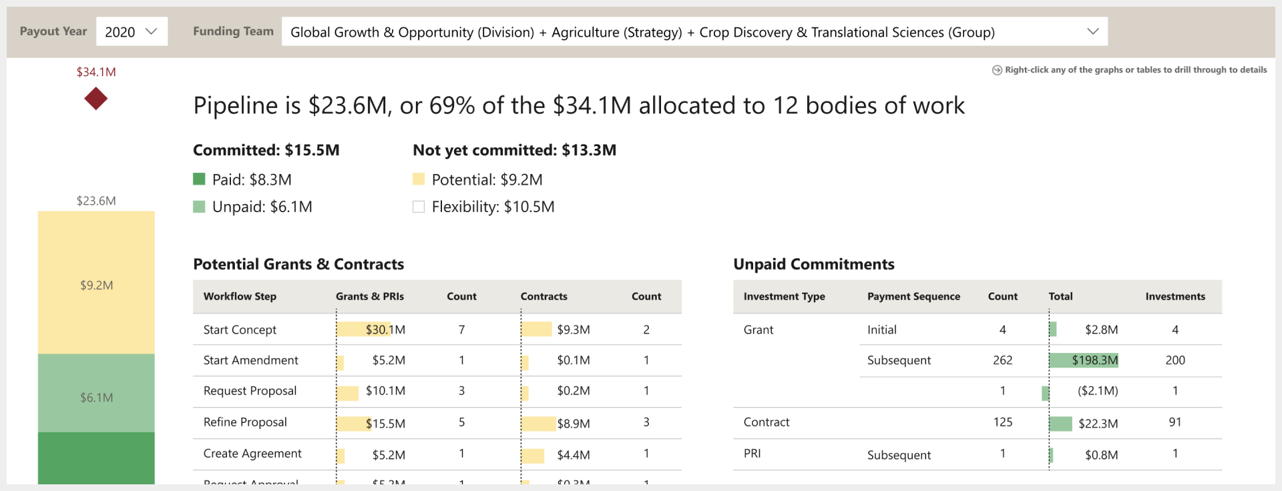The height and width of the screenshot is (491, 1282).
Task: Click the Unpaid light green legend square
Action: pos(199,207)
